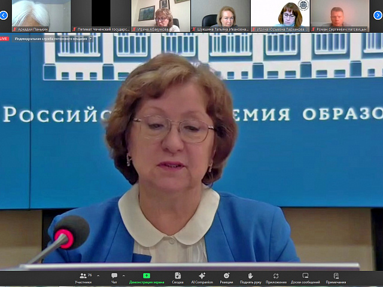Show next participants with right arrow
383x287 pixels.
pos(378,16)
